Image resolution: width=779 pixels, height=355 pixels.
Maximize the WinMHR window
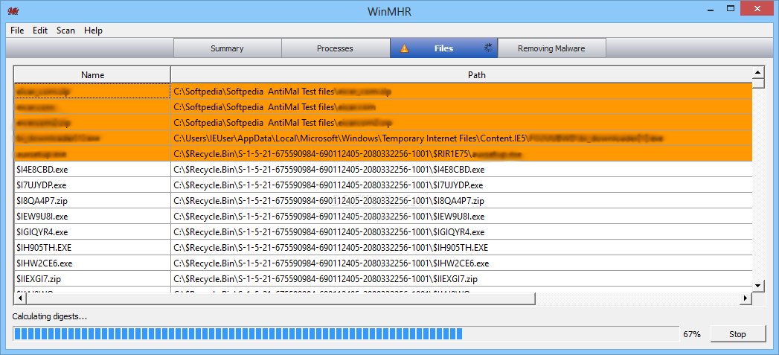731,8
